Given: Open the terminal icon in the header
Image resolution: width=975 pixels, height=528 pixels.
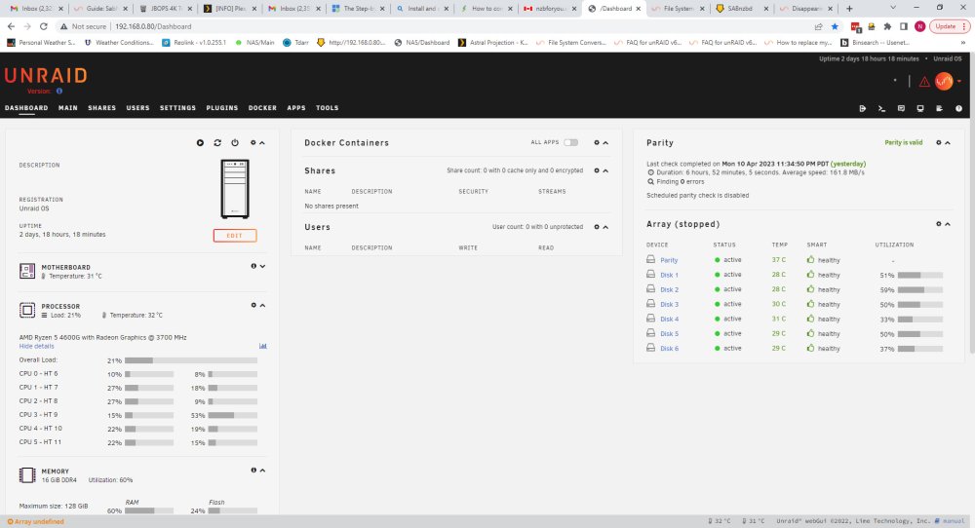Looking at the screenshot, I should point(881,108).
